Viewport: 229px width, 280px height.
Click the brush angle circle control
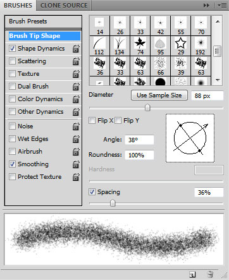tap(190, 138)
